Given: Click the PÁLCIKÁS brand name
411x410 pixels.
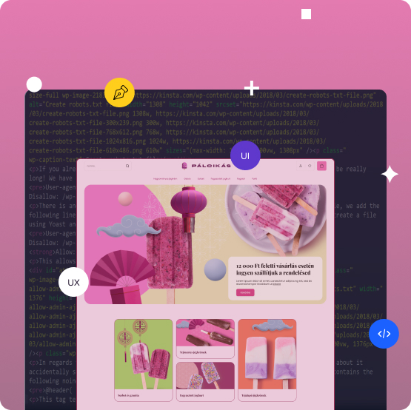Looking at the screenshot, I should (x=211, y=166).
